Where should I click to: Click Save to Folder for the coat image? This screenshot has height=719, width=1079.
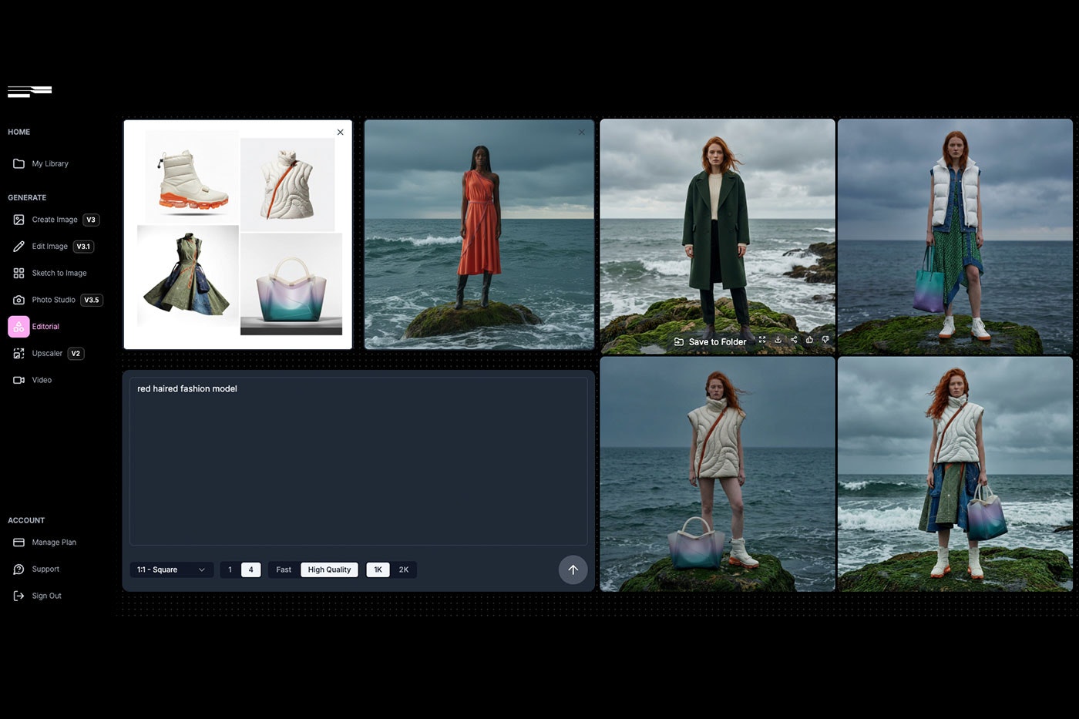[709, 341]
